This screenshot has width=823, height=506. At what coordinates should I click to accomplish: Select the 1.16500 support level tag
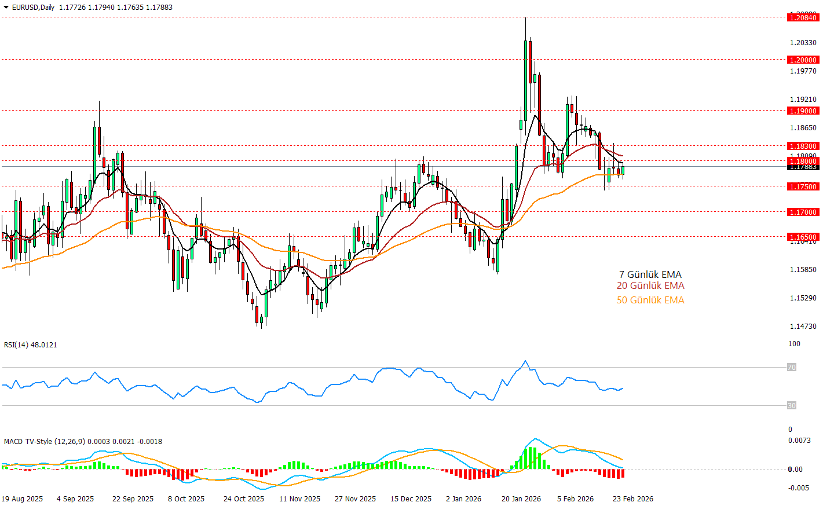(803, 237)
